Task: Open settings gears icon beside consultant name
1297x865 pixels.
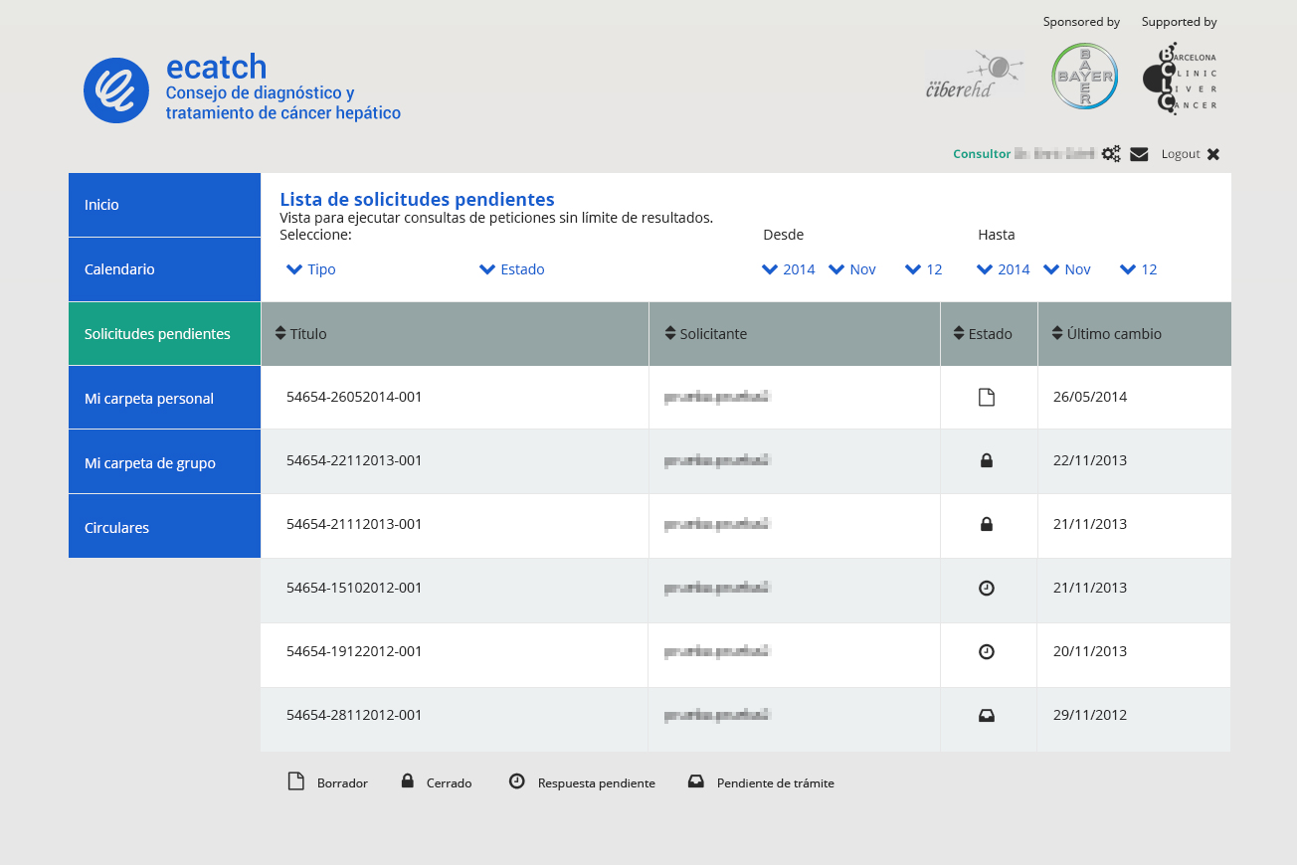Action: click(x=1111, y=154)
